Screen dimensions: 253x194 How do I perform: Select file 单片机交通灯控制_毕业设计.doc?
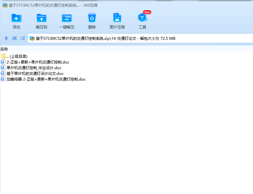pyautogui.click(x=34, y=68)
